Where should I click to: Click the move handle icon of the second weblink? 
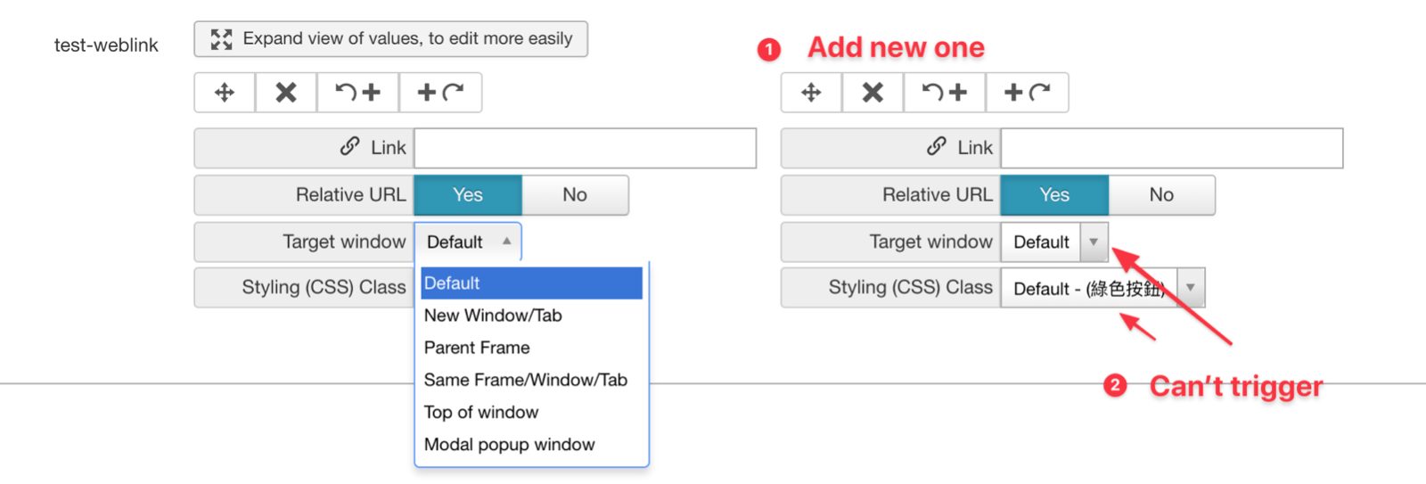pyautogui.click(x=811, y=93)
